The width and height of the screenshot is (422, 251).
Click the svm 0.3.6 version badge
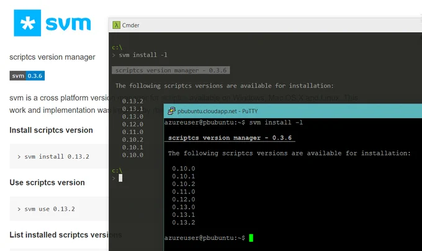coord(27,76)
